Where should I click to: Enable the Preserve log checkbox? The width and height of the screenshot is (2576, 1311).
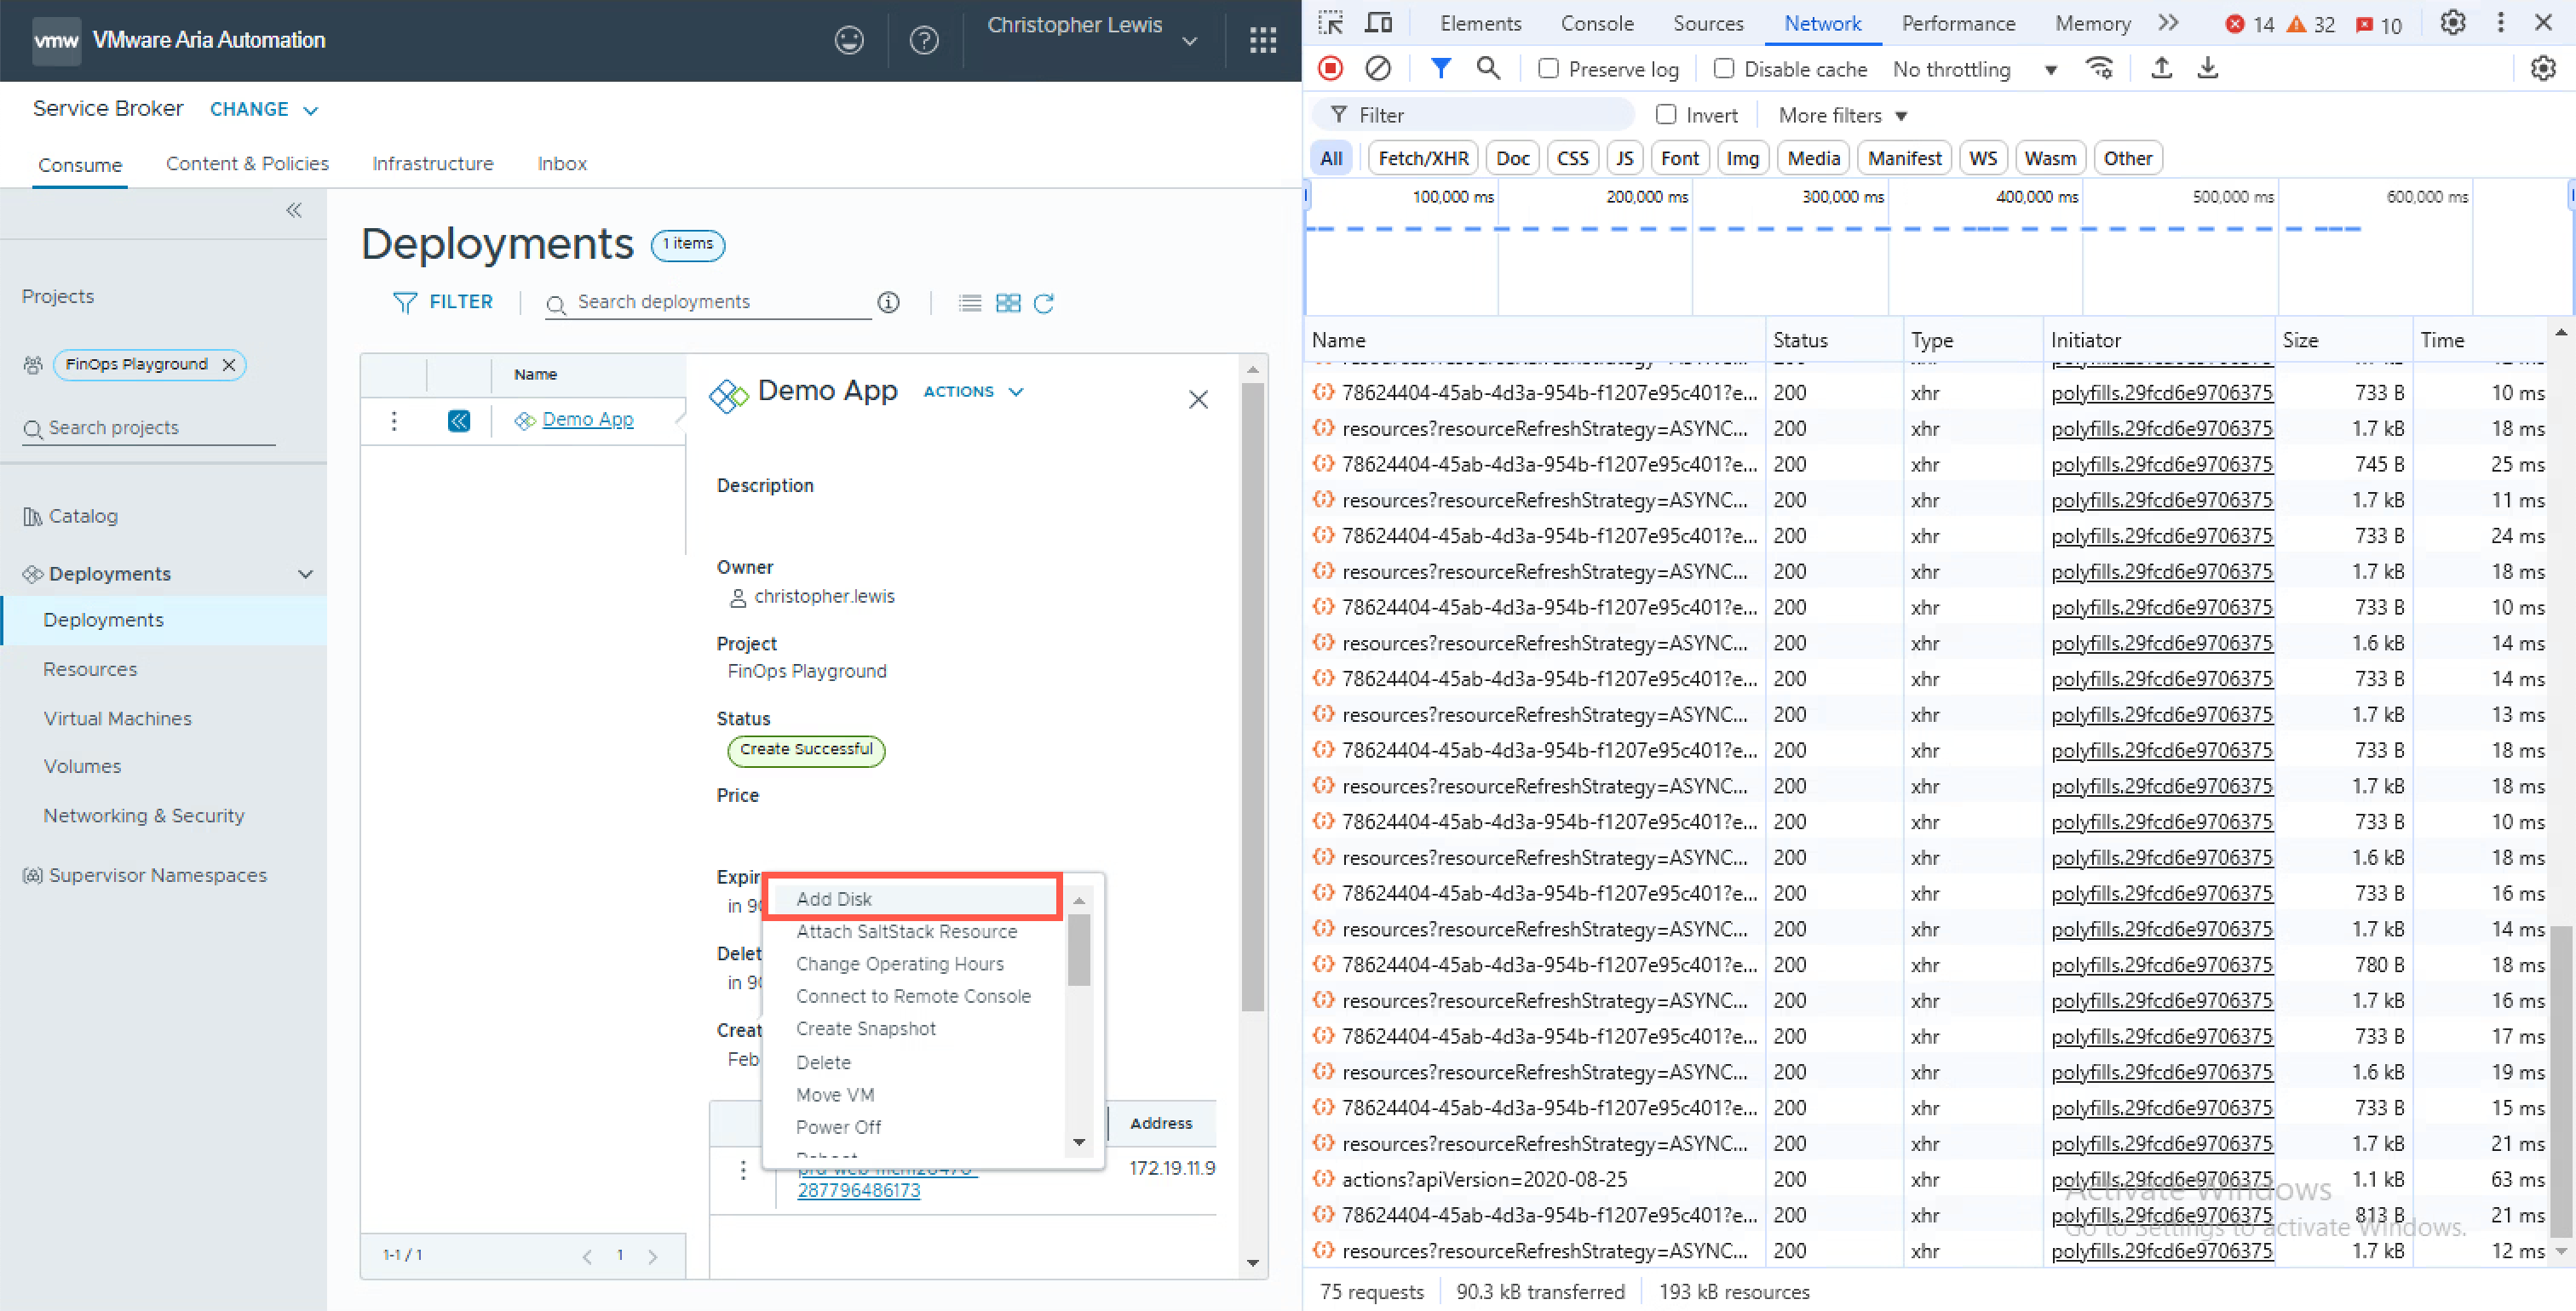click(x=1548, y=68)
